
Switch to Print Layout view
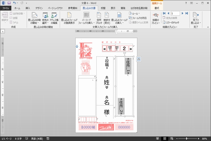[165, 139]
